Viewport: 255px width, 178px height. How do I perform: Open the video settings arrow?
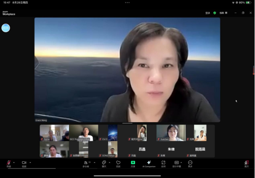click(x=30, y=163)
